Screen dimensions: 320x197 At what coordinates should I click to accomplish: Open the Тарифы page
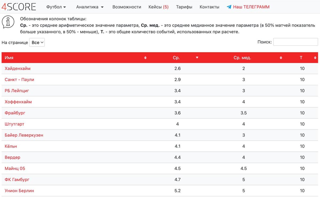184,7
